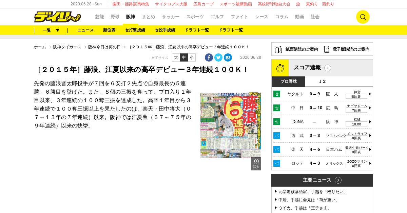Viewport: 407px width, 213px height.
Task: Expand the 一覧 dropdown menu
Action: click(51, 30)
